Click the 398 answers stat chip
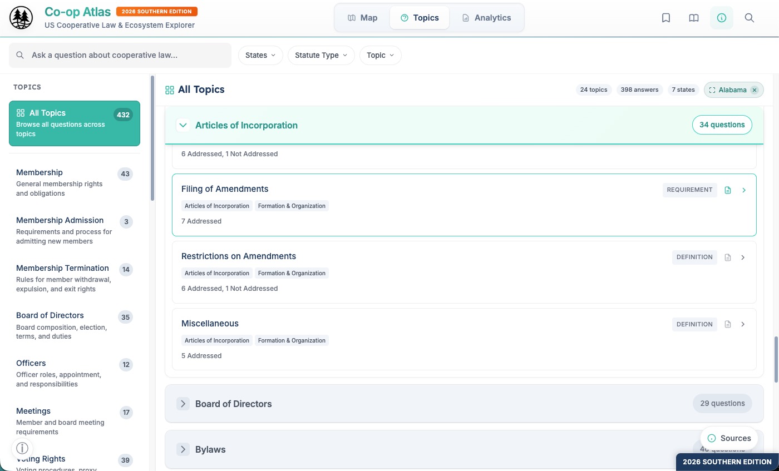 (x=639, y=90)
